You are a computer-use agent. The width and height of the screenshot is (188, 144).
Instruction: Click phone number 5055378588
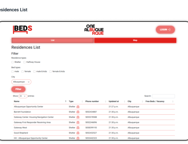[x=91, y=117]
